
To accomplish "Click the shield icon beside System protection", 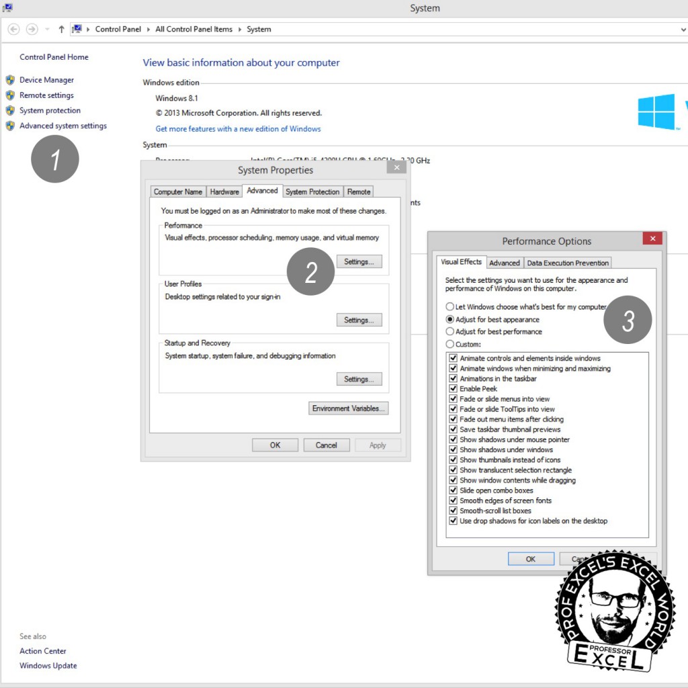I will [x=10, y=111].
